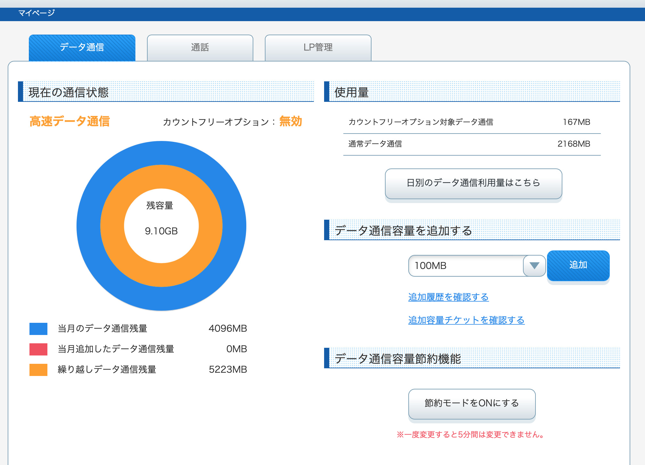Click the blue legend swatch for 当月のデータ通信残量
Viewport: 645px width, 465px height.
tap(38, 329)
